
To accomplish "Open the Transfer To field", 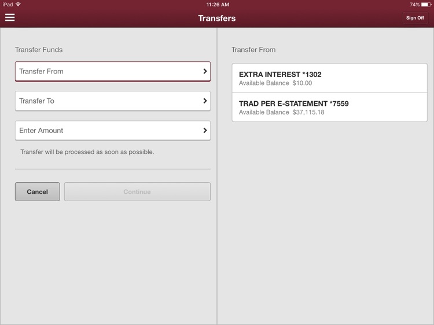I will tap(113, 101).
